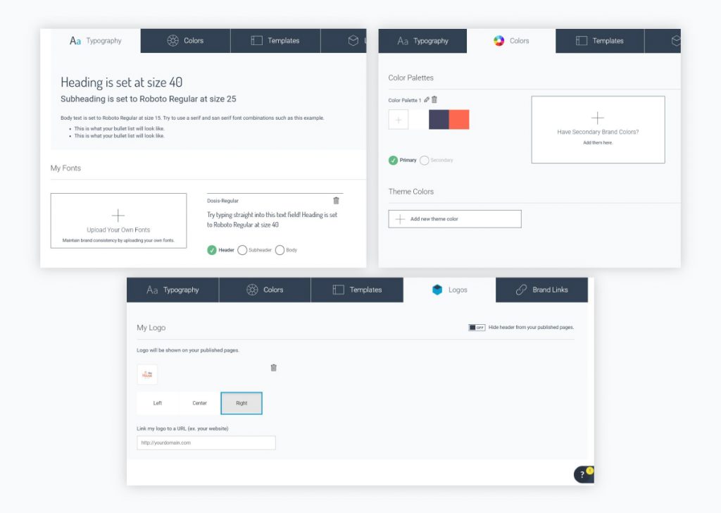The height and width of the screenshot is (513, 721).
Task: Click the logo URL input field
Action: (x=206, y=443)
